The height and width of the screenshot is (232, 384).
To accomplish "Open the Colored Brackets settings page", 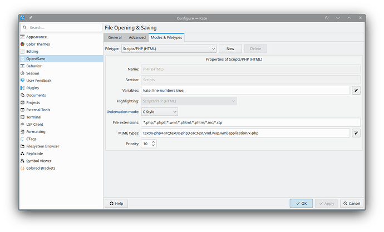I will (x=61, y=169).
